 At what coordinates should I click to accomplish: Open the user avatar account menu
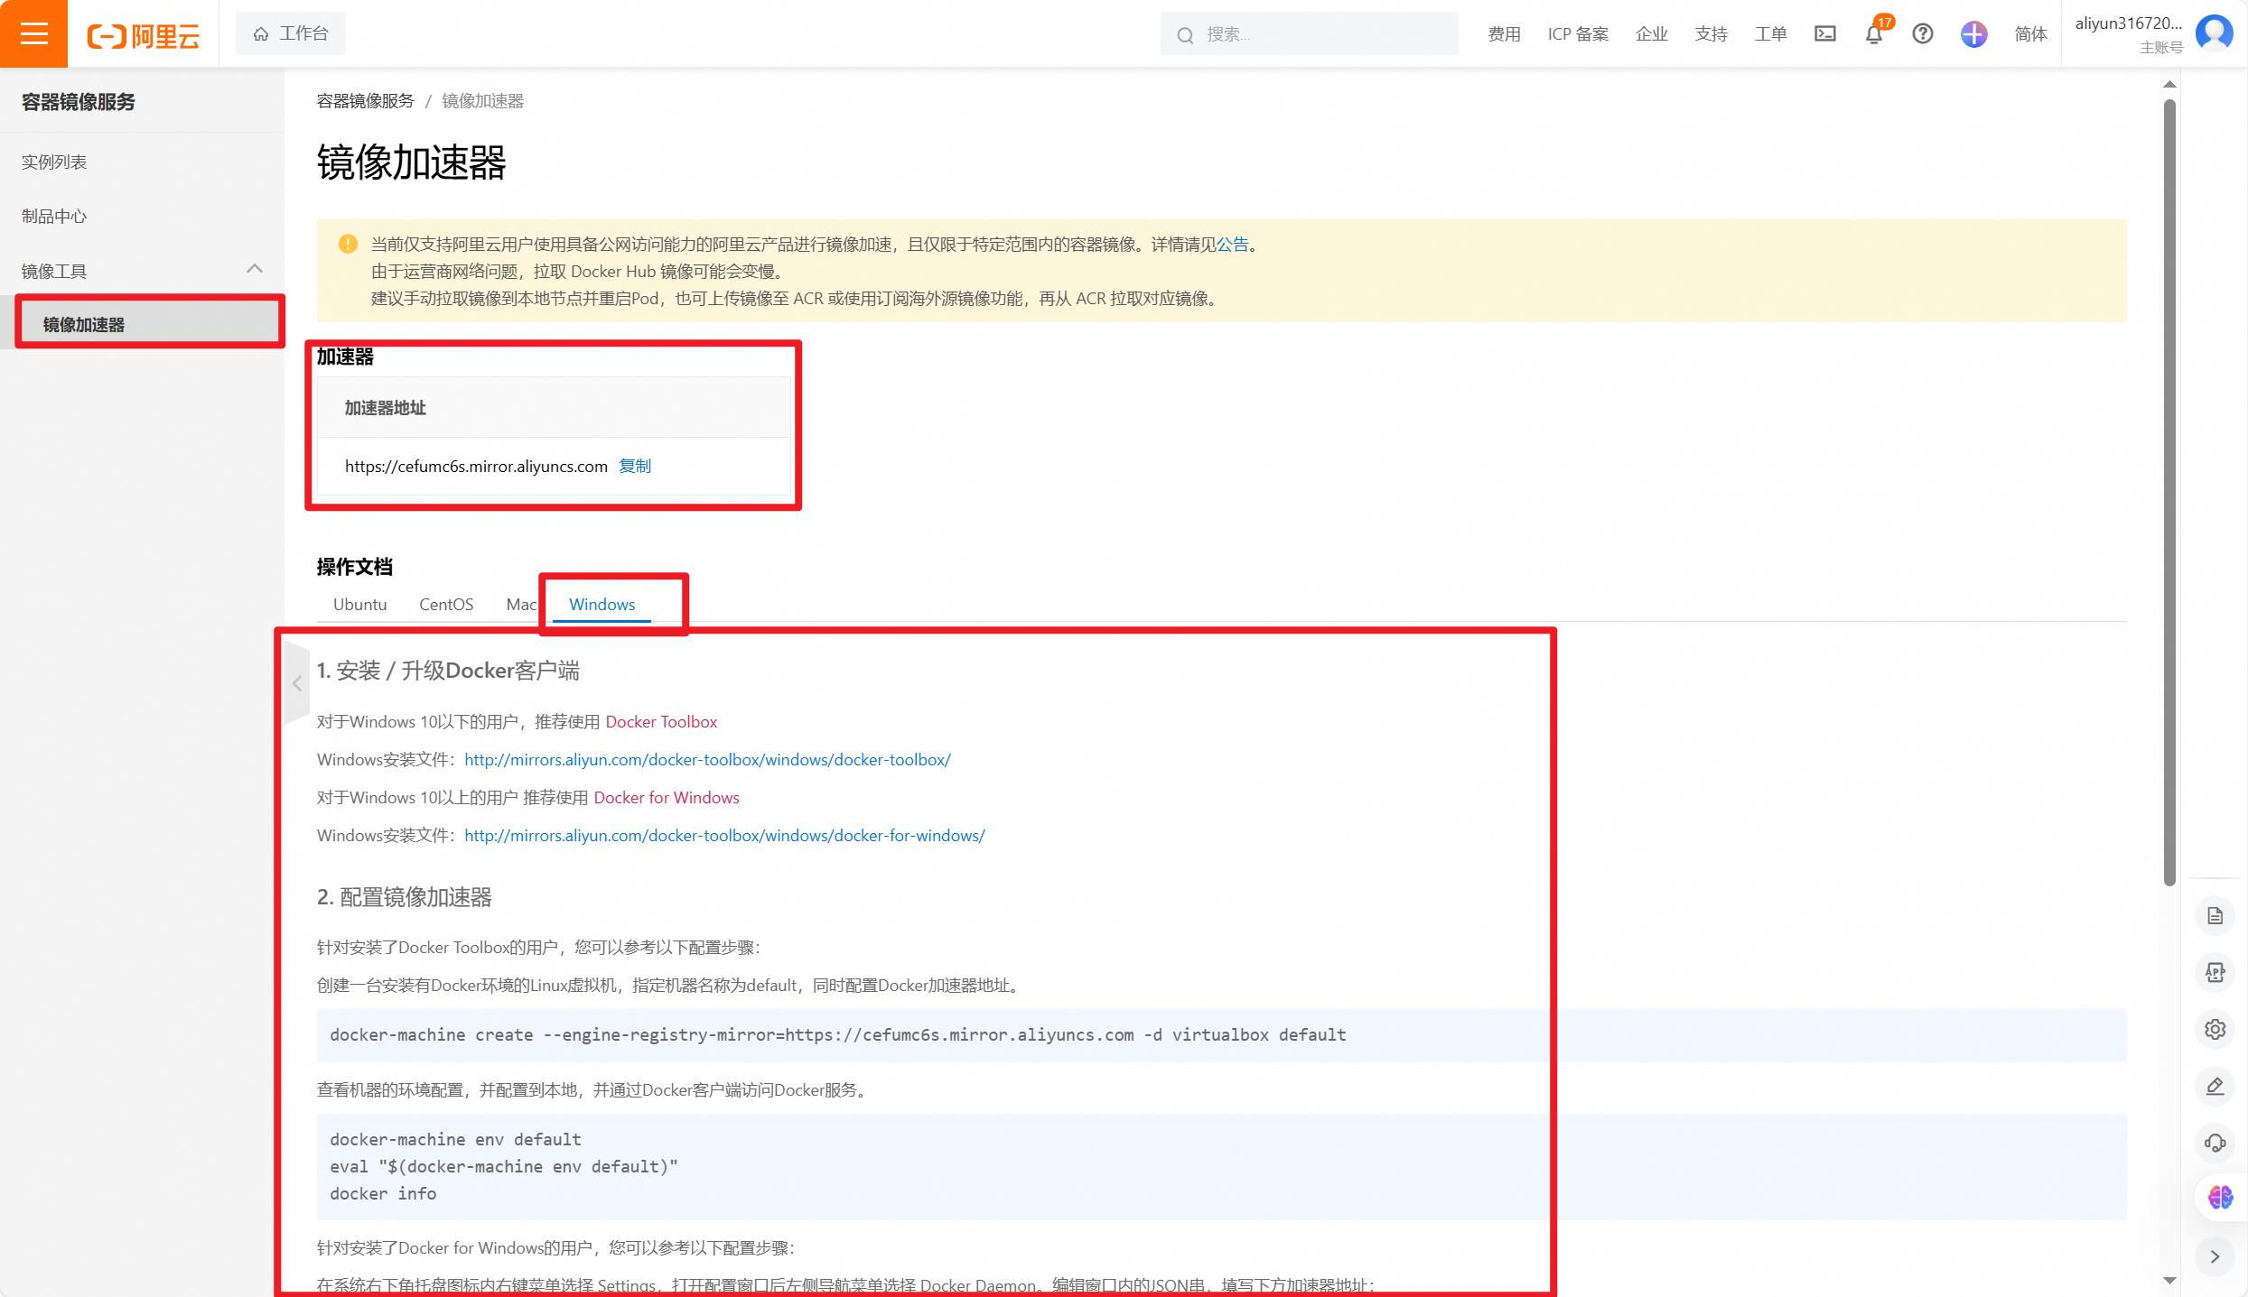[x=2215, y=34]
